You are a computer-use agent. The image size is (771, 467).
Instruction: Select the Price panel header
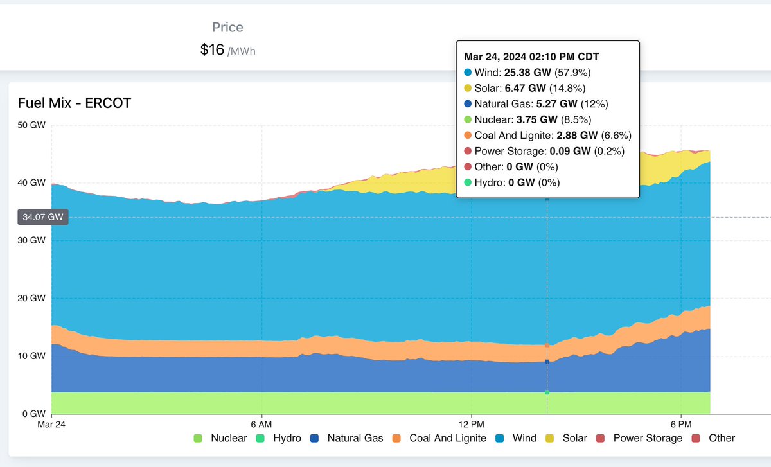tap(226, 27)
